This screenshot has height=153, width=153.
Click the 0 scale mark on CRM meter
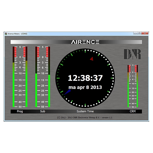tap(133, 72)
